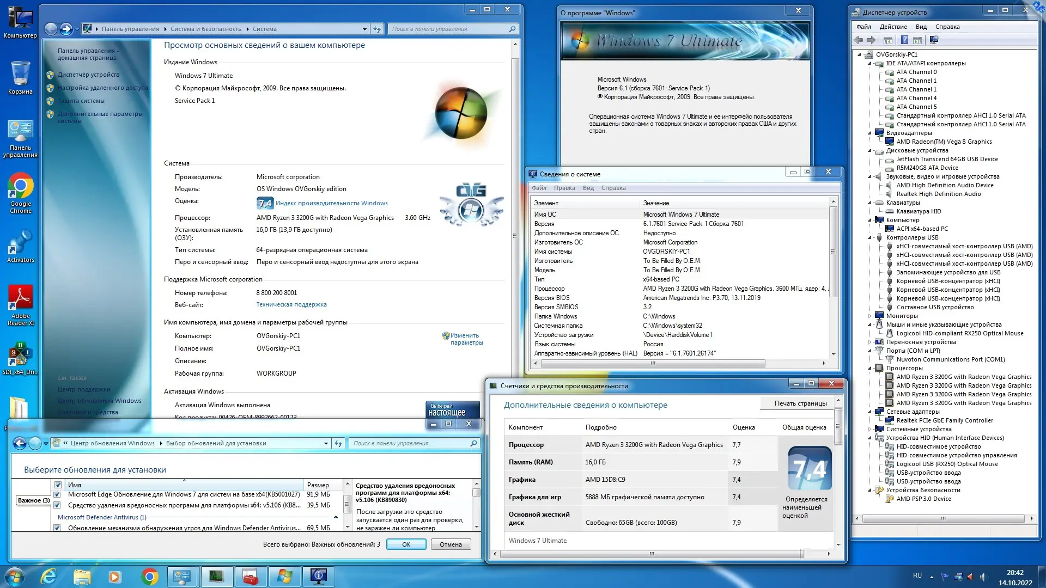Click Windows Media Player taskbar icon

114,576
